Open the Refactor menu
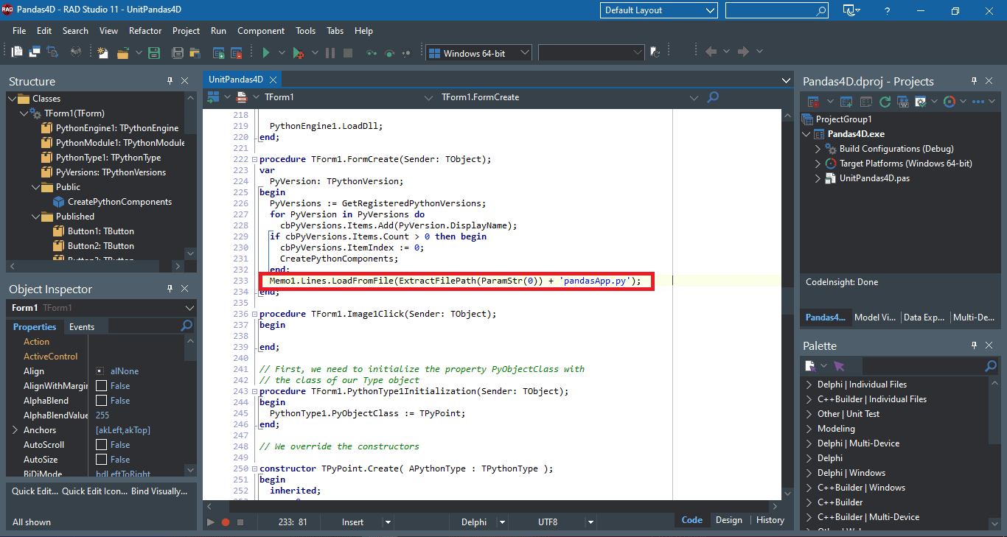The width and height of the screenshot is (1007, 537). point(145,31)
